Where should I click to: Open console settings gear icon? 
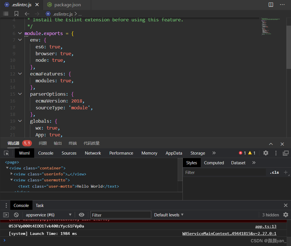click(x=286, y=215)
